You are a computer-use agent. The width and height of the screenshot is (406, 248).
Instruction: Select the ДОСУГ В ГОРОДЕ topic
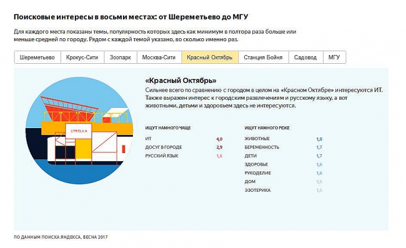(x=164, y=147)
